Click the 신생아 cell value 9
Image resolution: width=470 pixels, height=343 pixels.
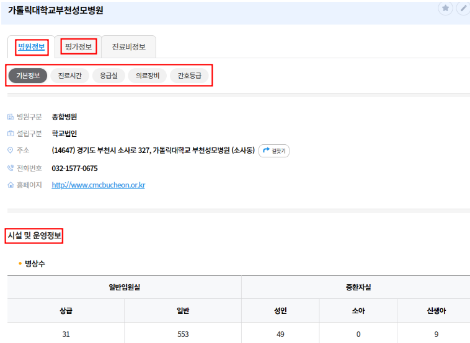(437, 334)
